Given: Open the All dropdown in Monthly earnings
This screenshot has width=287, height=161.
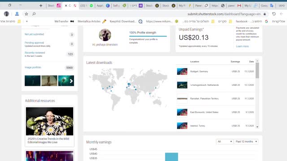Looking at the screenshot, I should (225, 141).
